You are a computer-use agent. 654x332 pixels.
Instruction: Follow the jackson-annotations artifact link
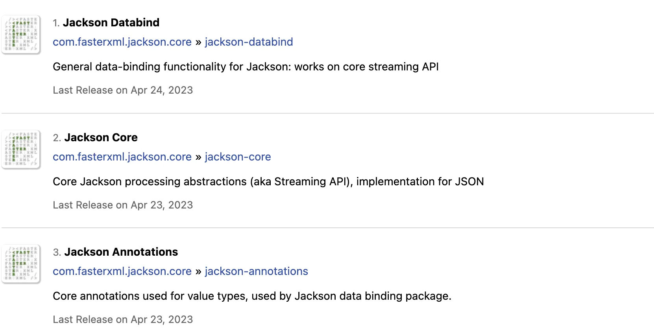pos(256,271)
